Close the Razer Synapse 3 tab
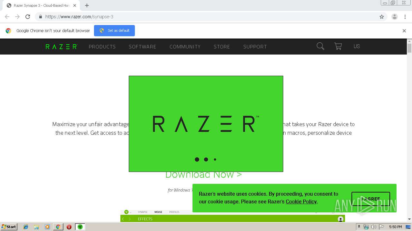The width and height of the screenshot is (412, 231). [75, 5]
